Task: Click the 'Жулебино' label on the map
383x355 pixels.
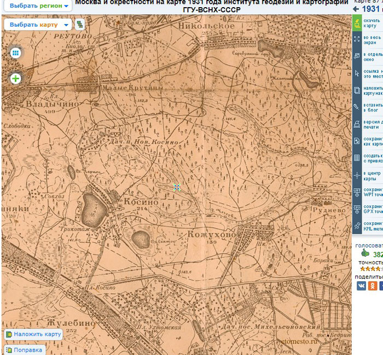Action: click(x=71, y=323)
